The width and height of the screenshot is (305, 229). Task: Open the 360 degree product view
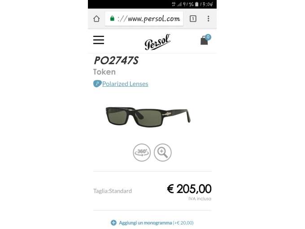142,153
